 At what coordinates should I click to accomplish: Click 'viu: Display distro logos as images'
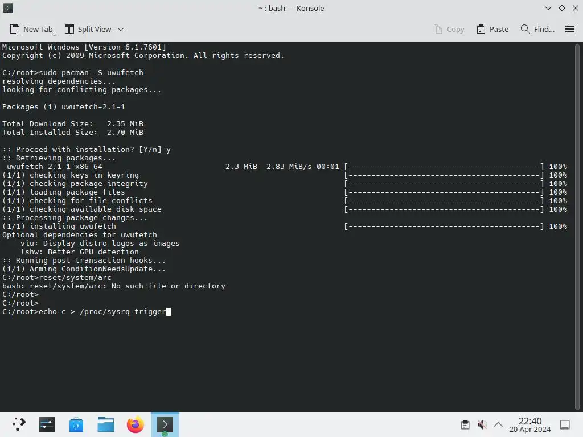[x=100, y=244]
